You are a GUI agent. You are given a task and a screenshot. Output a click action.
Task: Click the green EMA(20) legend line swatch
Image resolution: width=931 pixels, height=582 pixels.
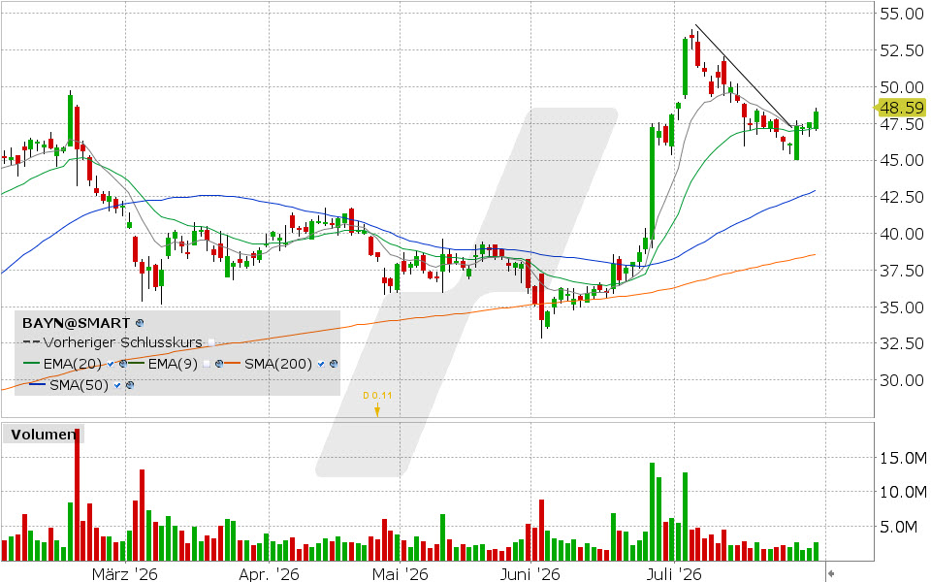tap(31, 363)
